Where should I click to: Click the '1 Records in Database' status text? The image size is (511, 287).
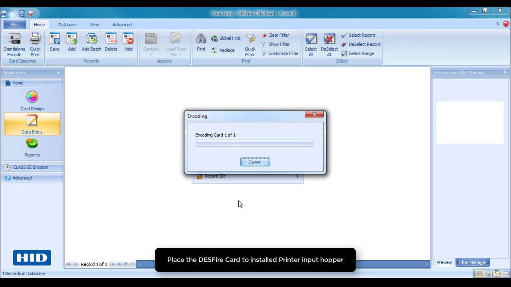(24, 273)
